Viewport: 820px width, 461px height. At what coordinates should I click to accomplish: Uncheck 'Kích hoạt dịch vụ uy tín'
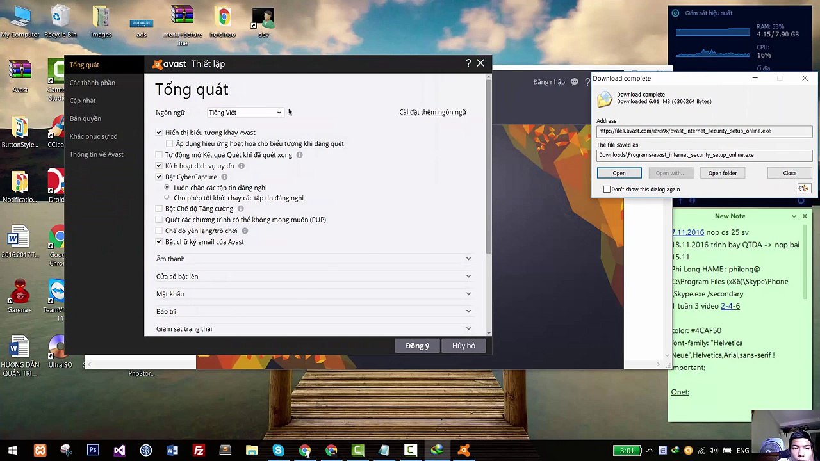(x=159, y=166)
